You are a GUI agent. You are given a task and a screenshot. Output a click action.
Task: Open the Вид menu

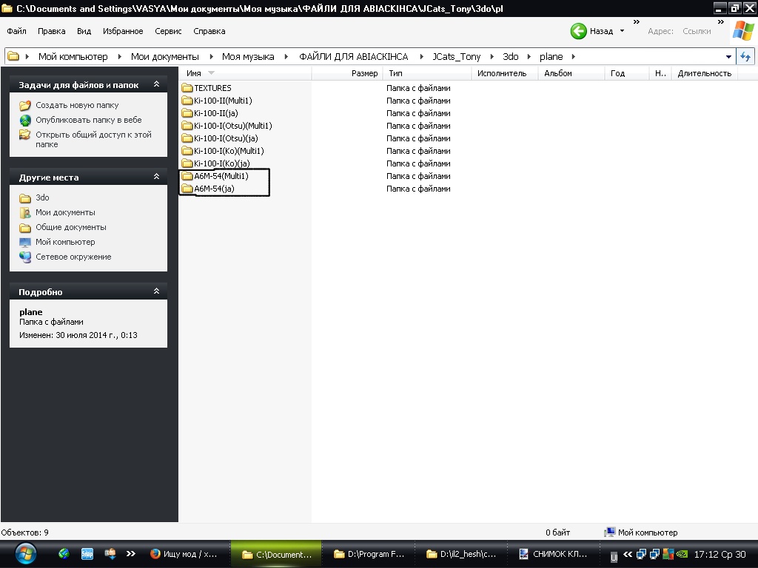click(84, 31)
